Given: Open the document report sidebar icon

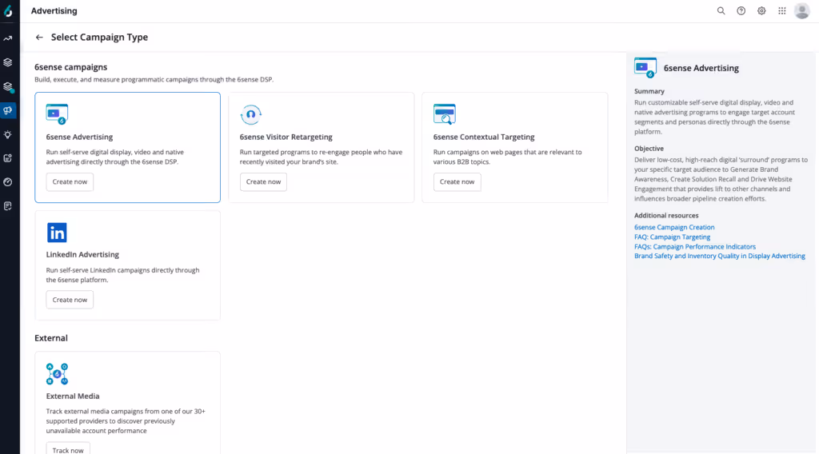Looking at the screenshot, I should click(8, 206).
